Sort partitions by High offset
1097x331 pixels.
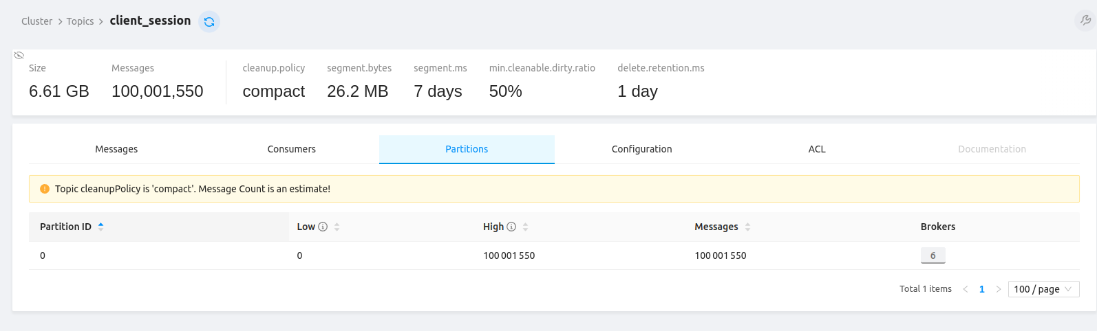tap(525, 227)
